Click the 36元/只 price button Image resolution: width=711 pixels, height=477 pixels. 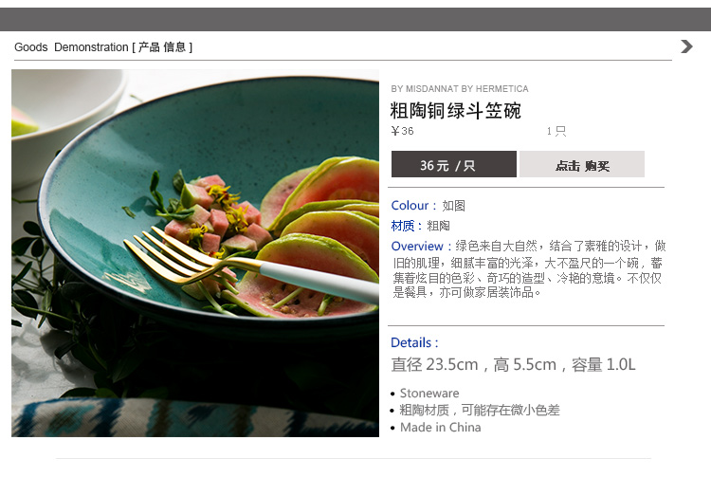pyautogui.click(x=454, y=164)
